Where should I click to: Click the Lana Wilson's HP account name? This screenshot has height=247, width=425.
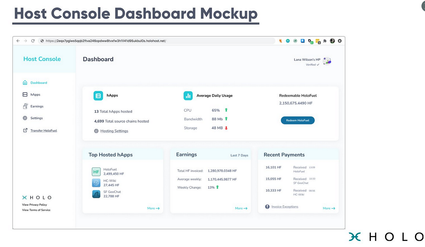pos(307,59)
